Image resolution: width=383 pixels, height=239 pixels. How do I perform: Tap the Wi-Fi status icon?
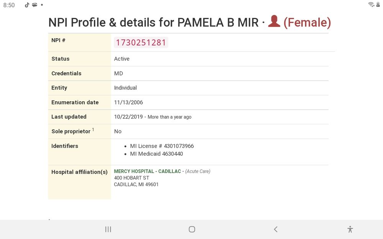coord(371,5)
